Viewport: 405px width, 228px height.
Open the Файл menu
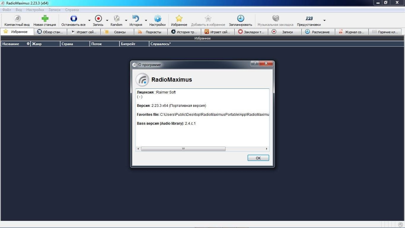point(7,10)
